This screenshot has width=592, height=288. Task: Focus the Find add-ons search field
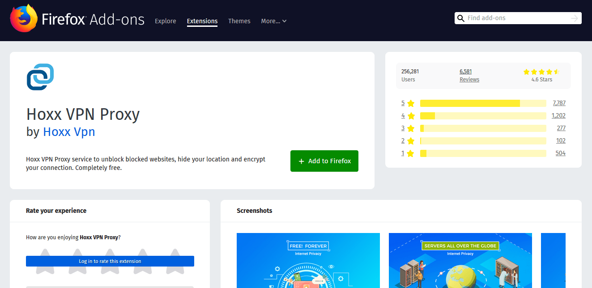[518, 18]
